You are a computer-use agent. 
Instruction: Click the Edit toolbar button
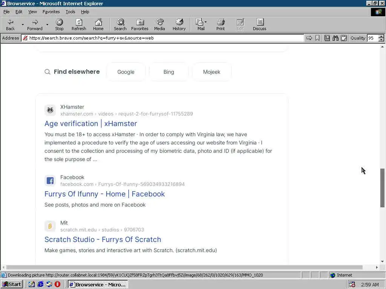pyautogui.click(x=240, y=24)
